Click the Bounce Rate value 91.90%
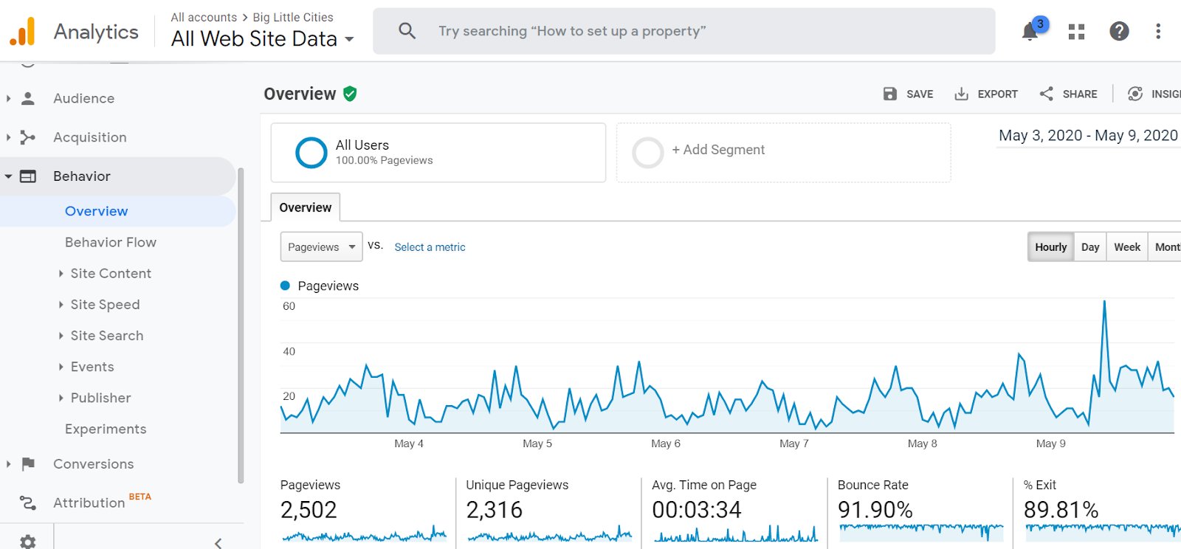The width and height of the screenshot is (1181, 549). click(875, 510)
